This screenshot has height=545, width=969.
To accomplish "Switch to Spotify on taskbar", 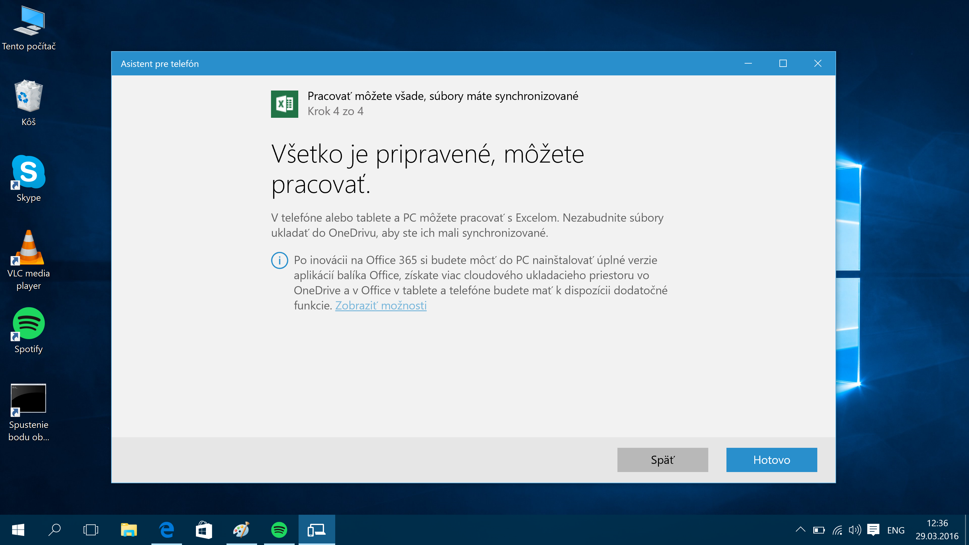I will point(279,530).
